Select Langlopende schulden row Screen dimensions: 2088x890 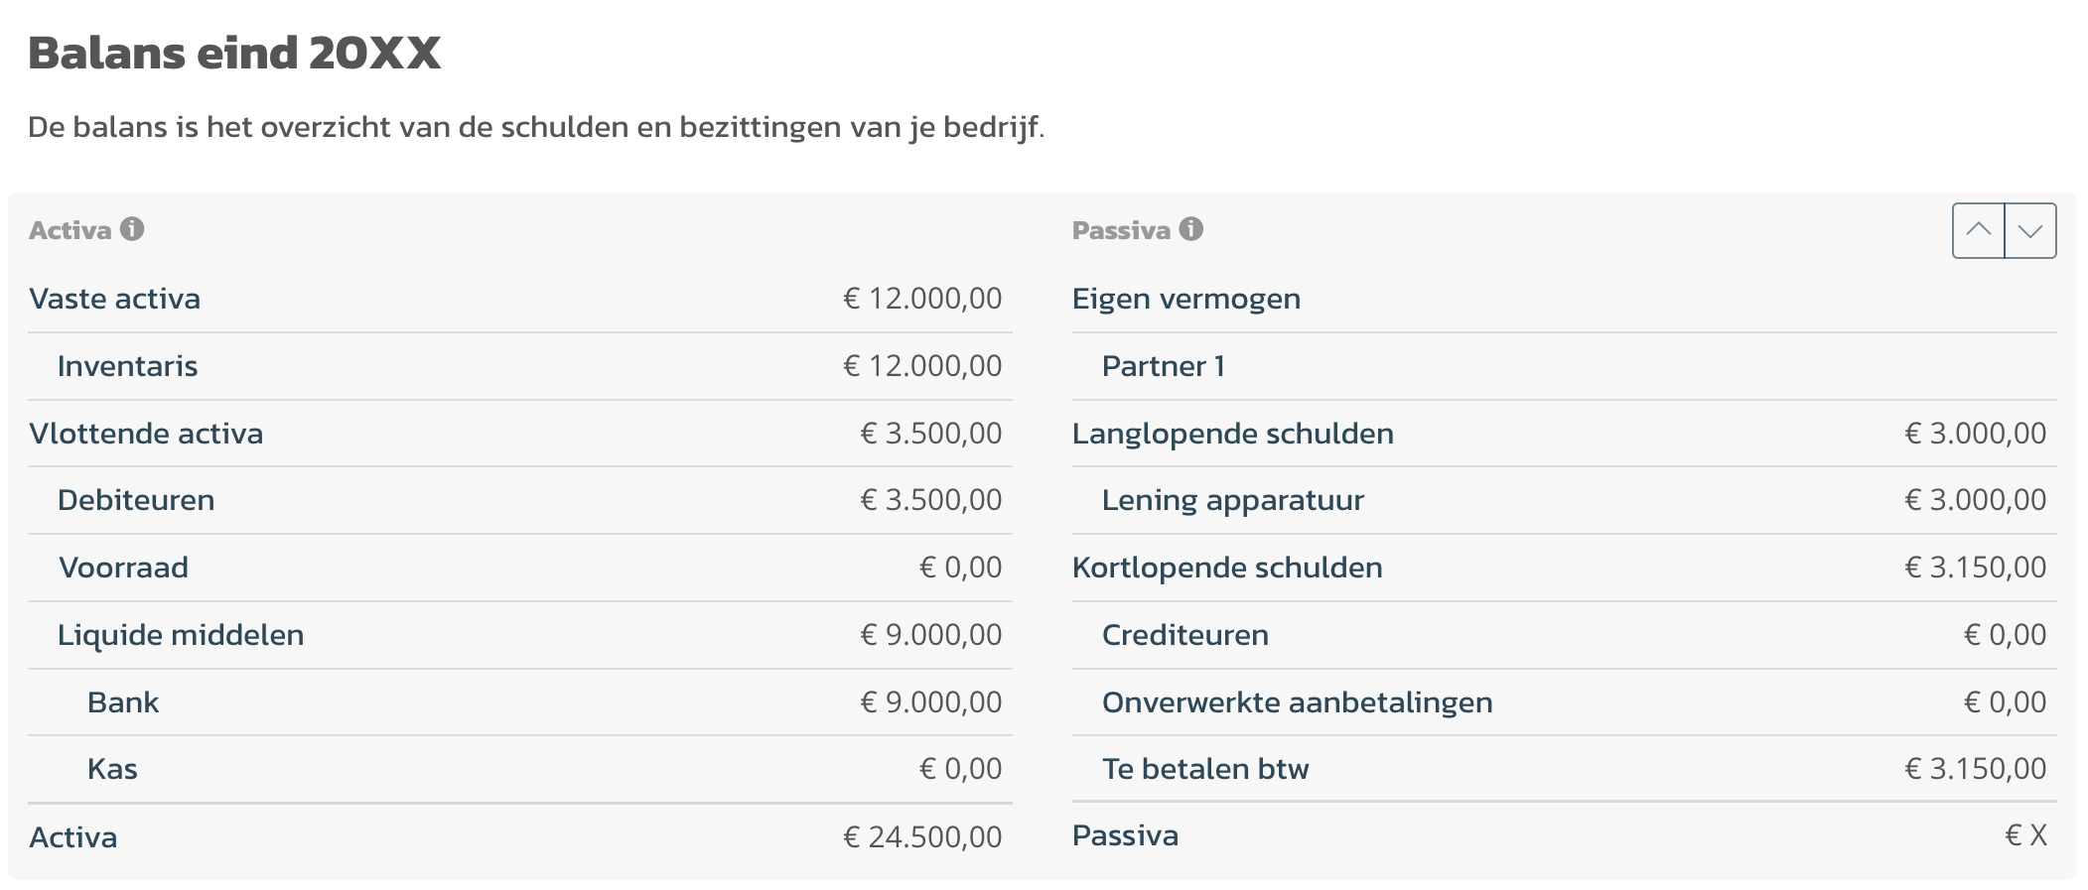pyautogui.click(x=1565, y=434)
